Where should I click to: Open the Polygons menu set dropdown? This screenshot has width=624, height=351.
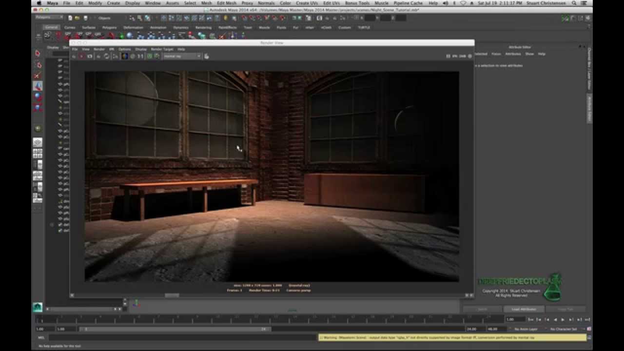[49, 18]
